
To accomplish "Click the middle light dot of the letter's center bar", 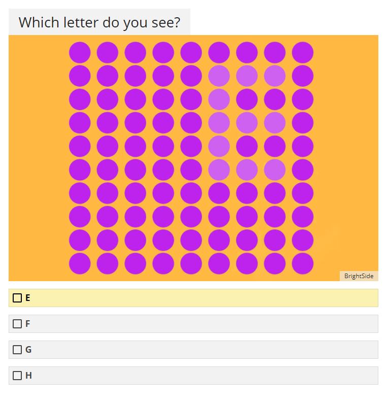I will (x=247, y=123).
